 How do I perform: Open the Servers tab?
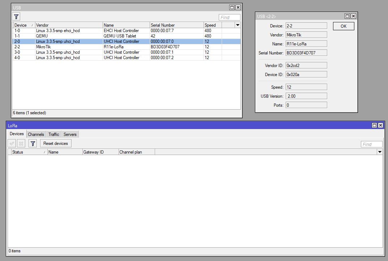70,134
